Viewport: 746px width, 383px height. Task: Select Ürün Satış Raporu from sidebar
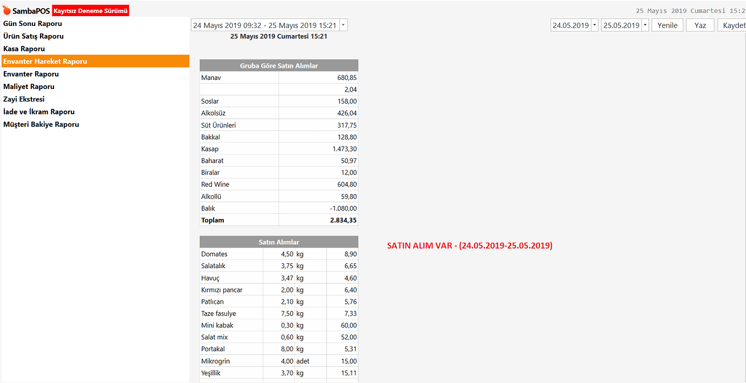[34, 36]
